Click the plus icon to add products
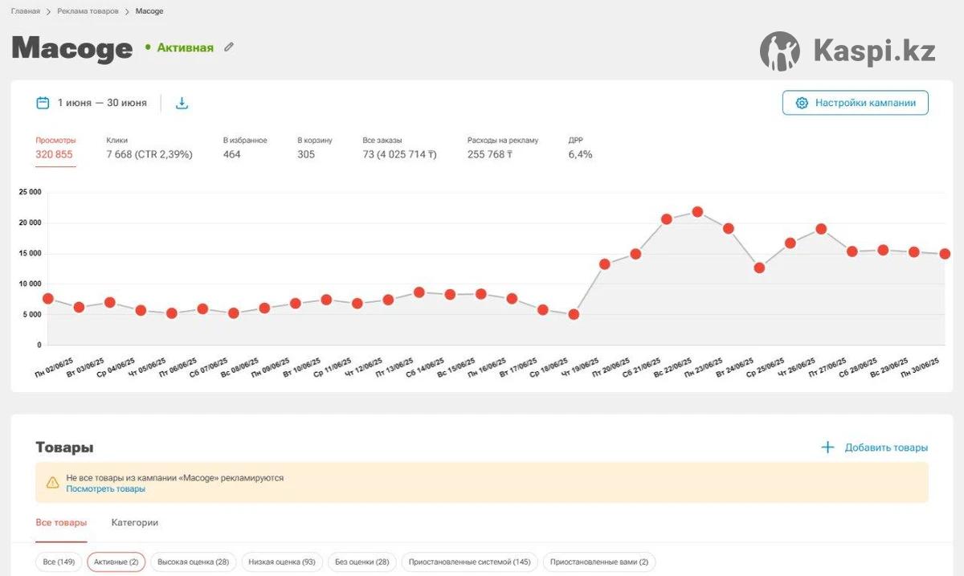Screen dimensions: 964x576 coord(827,447)
